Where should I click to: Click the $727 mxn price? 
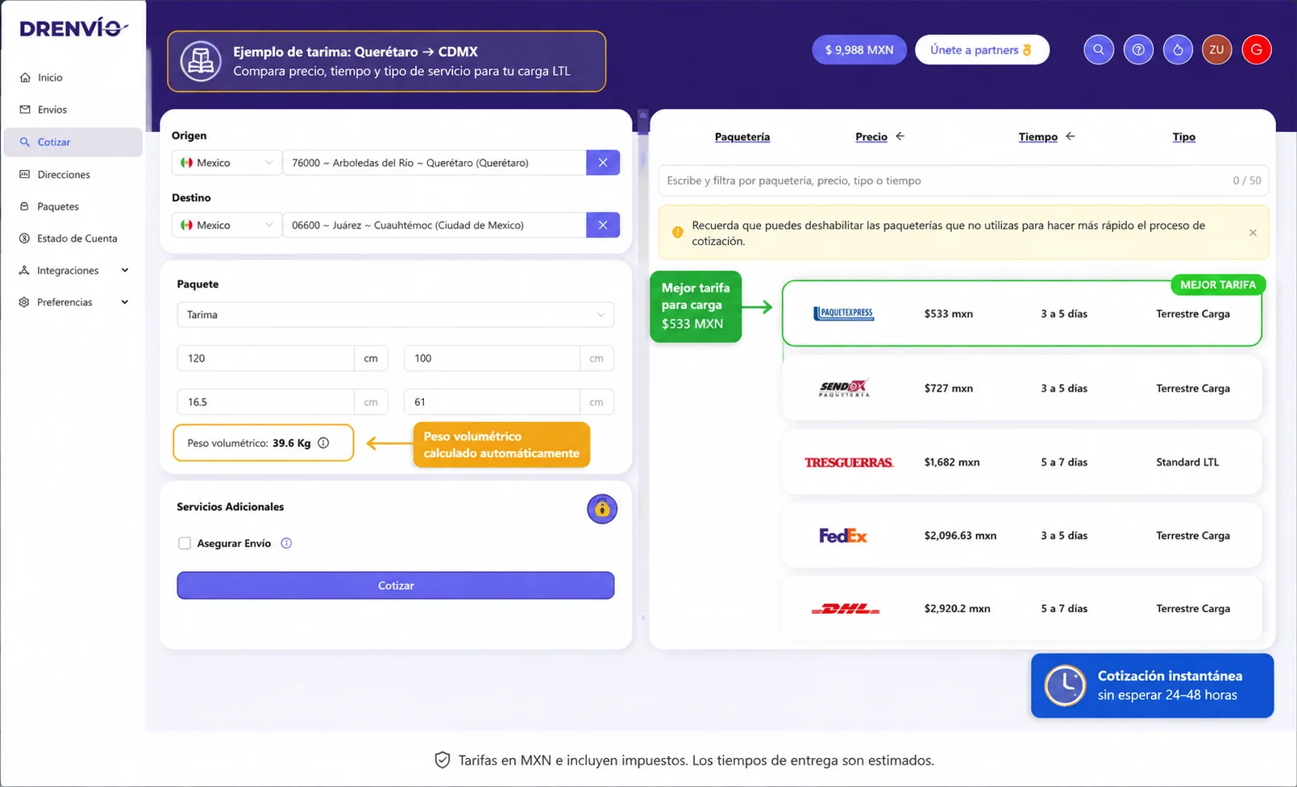[949, 388]
